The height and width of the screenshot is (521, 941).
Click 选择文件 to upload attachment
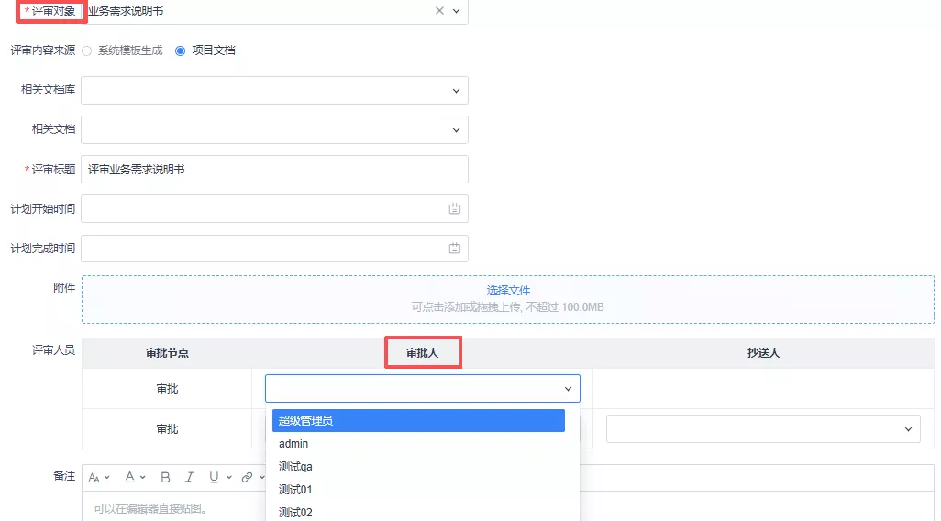(x=508, y=291)
